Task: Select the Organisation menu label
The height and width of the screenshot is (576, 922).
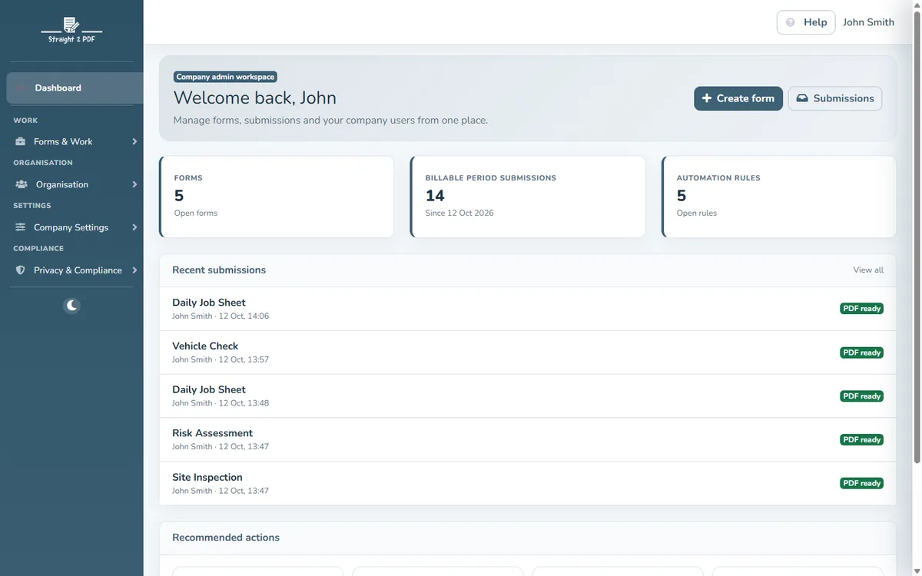Action: tap(62, 184)
